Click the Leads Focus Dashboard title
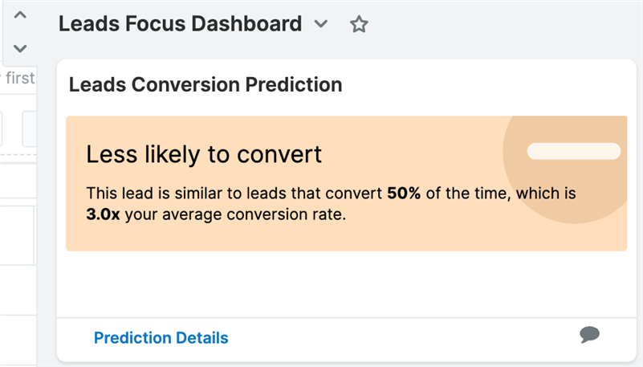This screenshot has height=367, width=643. 180,24
